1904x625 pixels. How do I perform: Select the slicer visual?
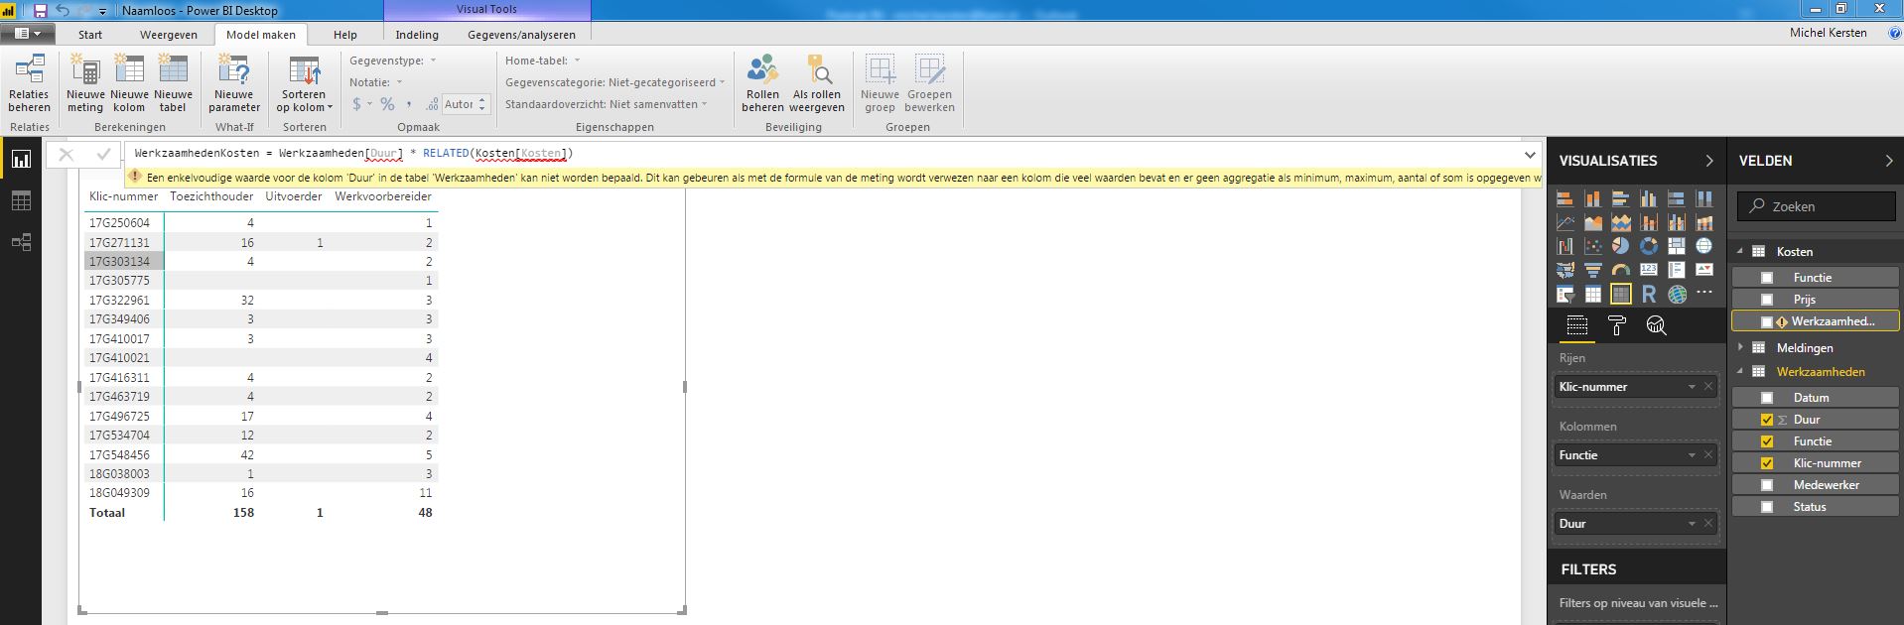tap(1564, 293)
